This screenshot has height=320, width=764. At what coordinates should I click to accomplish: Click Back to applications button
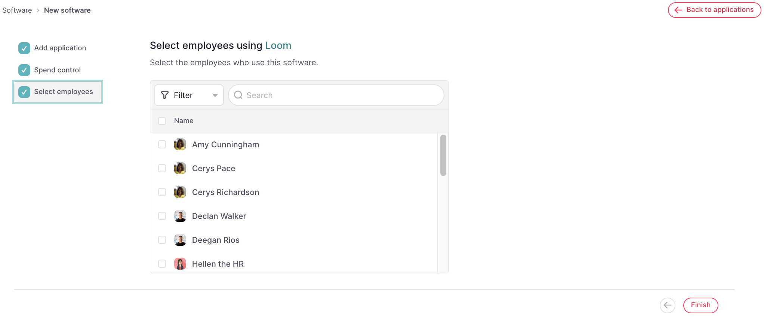tap(714, 10)
